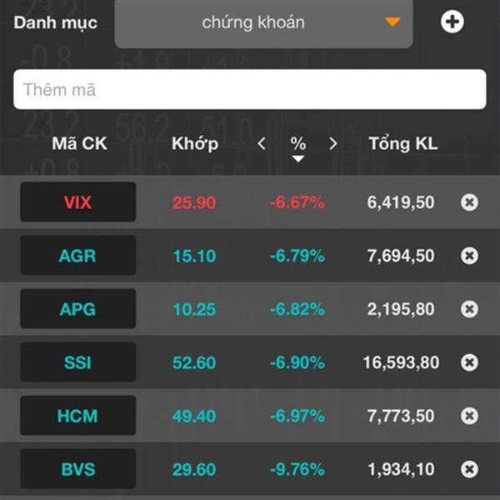Tap the plus icon to add watchlist
The width and height of the screenshot is (500, 500).
452,22
